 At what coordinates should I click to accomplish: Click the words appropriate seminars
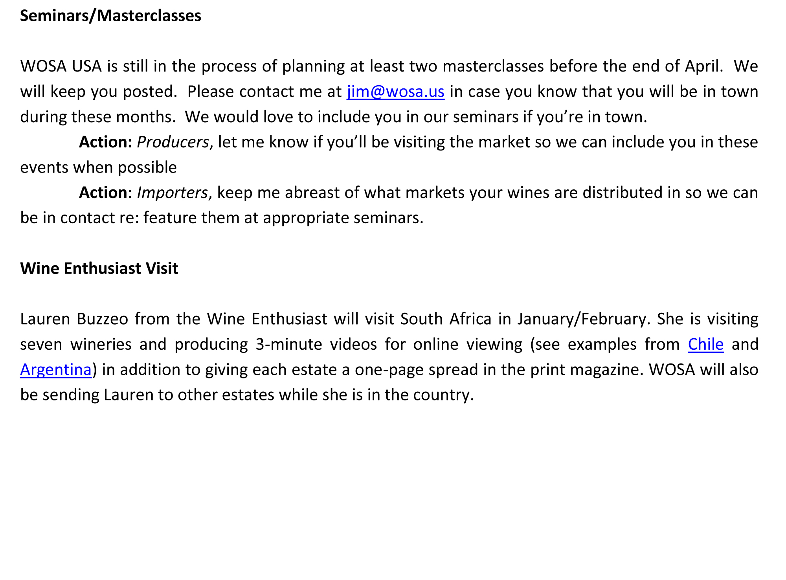343,218
